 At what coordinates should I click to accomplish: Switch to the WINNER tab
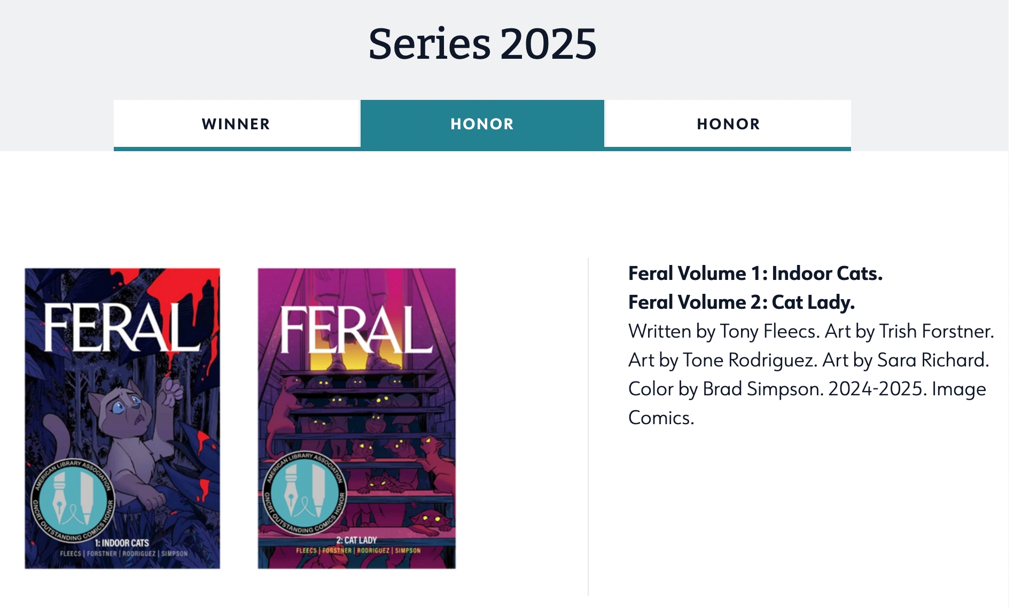(236, 124)
